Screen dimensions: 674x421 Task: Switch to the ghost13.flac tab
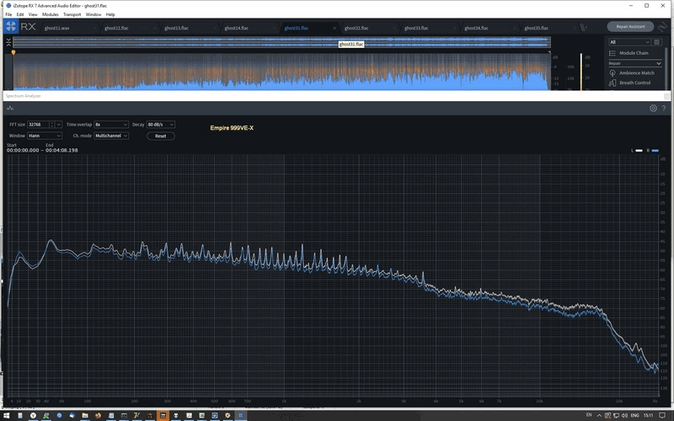tap(177, 28)
